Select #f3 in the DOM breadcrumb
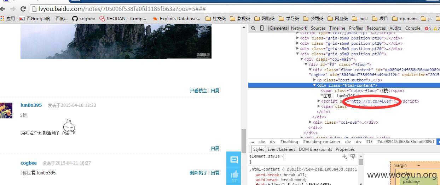Viewport: 440px width, 185px height. [369, 142]
